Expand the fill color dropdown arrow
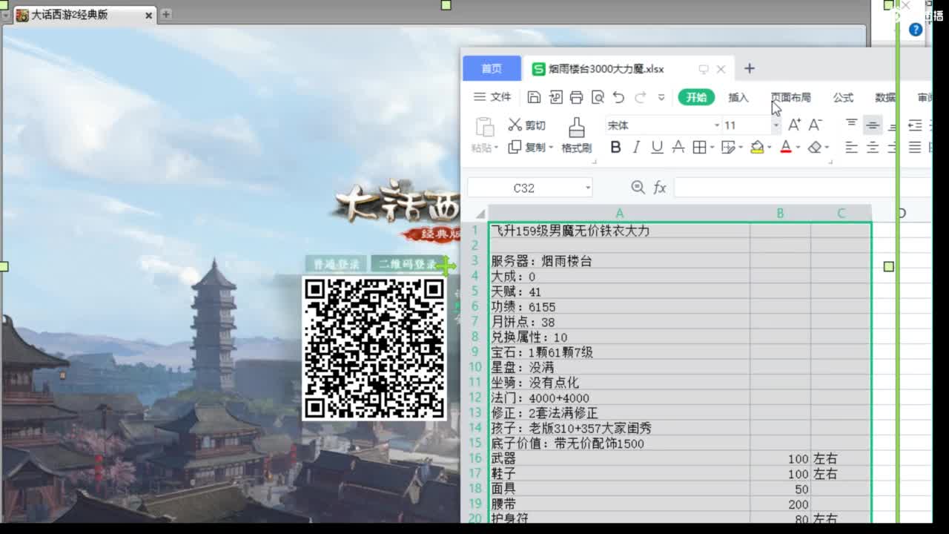 coord(770,148)
